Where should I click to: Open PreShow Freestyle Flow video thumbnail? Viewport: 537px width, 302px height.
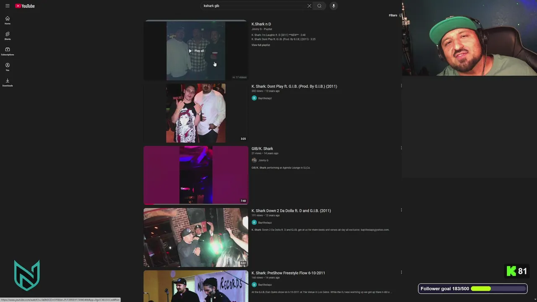[x=196, y=286]
